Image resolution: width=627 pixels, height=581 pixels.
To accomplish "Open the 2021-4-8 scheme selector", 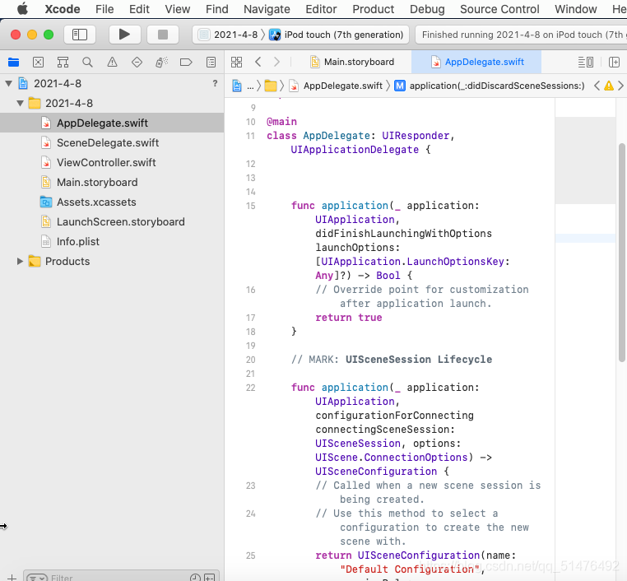I will (229, 35).
